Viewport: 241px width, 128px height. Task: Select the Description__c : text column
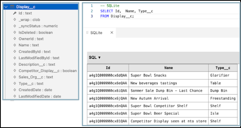[37, 65]
